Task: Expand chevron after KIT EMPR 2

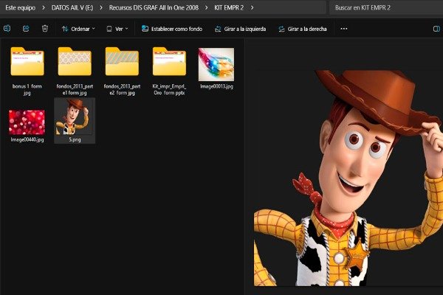Action: click(x=252, y=7)
